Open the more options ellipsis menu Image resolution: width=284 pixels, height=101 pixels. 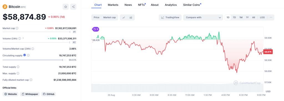271,17
